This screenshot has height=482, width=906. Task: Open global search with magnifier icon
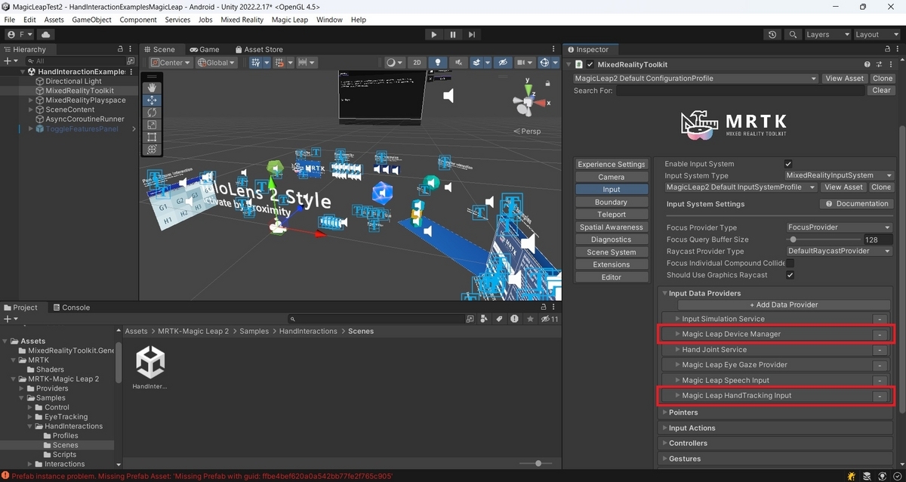coord(793,35)
